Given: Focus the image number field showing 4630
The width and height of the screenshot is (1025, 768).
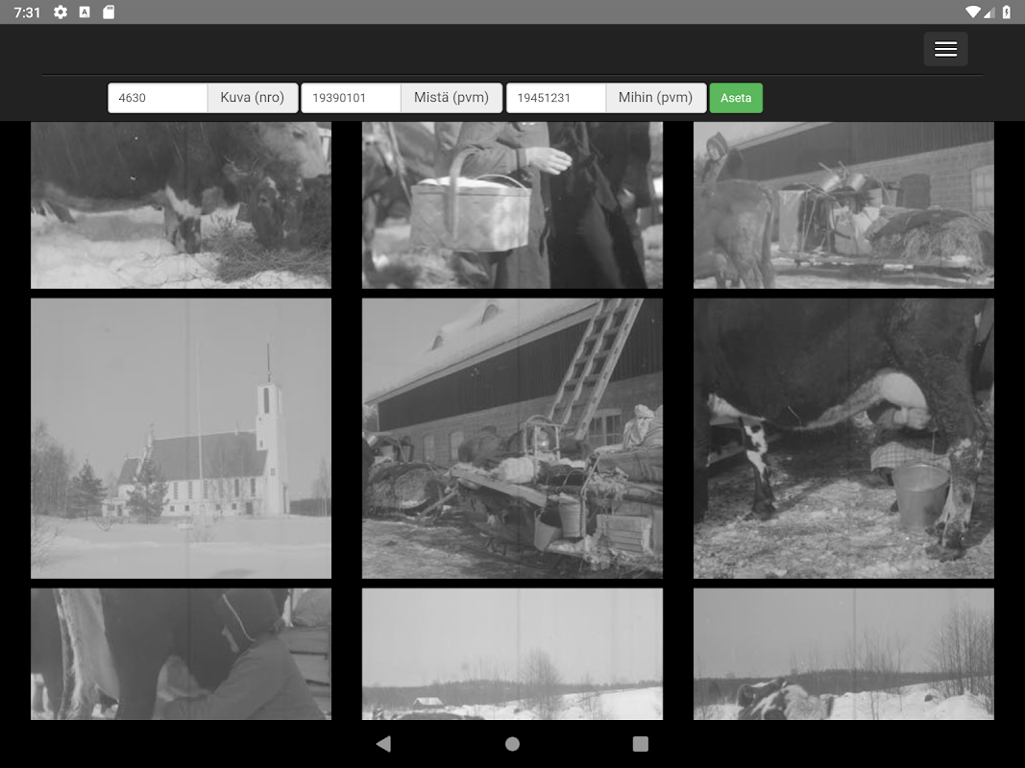Looking at the screenshot, I should pos(158,98).
